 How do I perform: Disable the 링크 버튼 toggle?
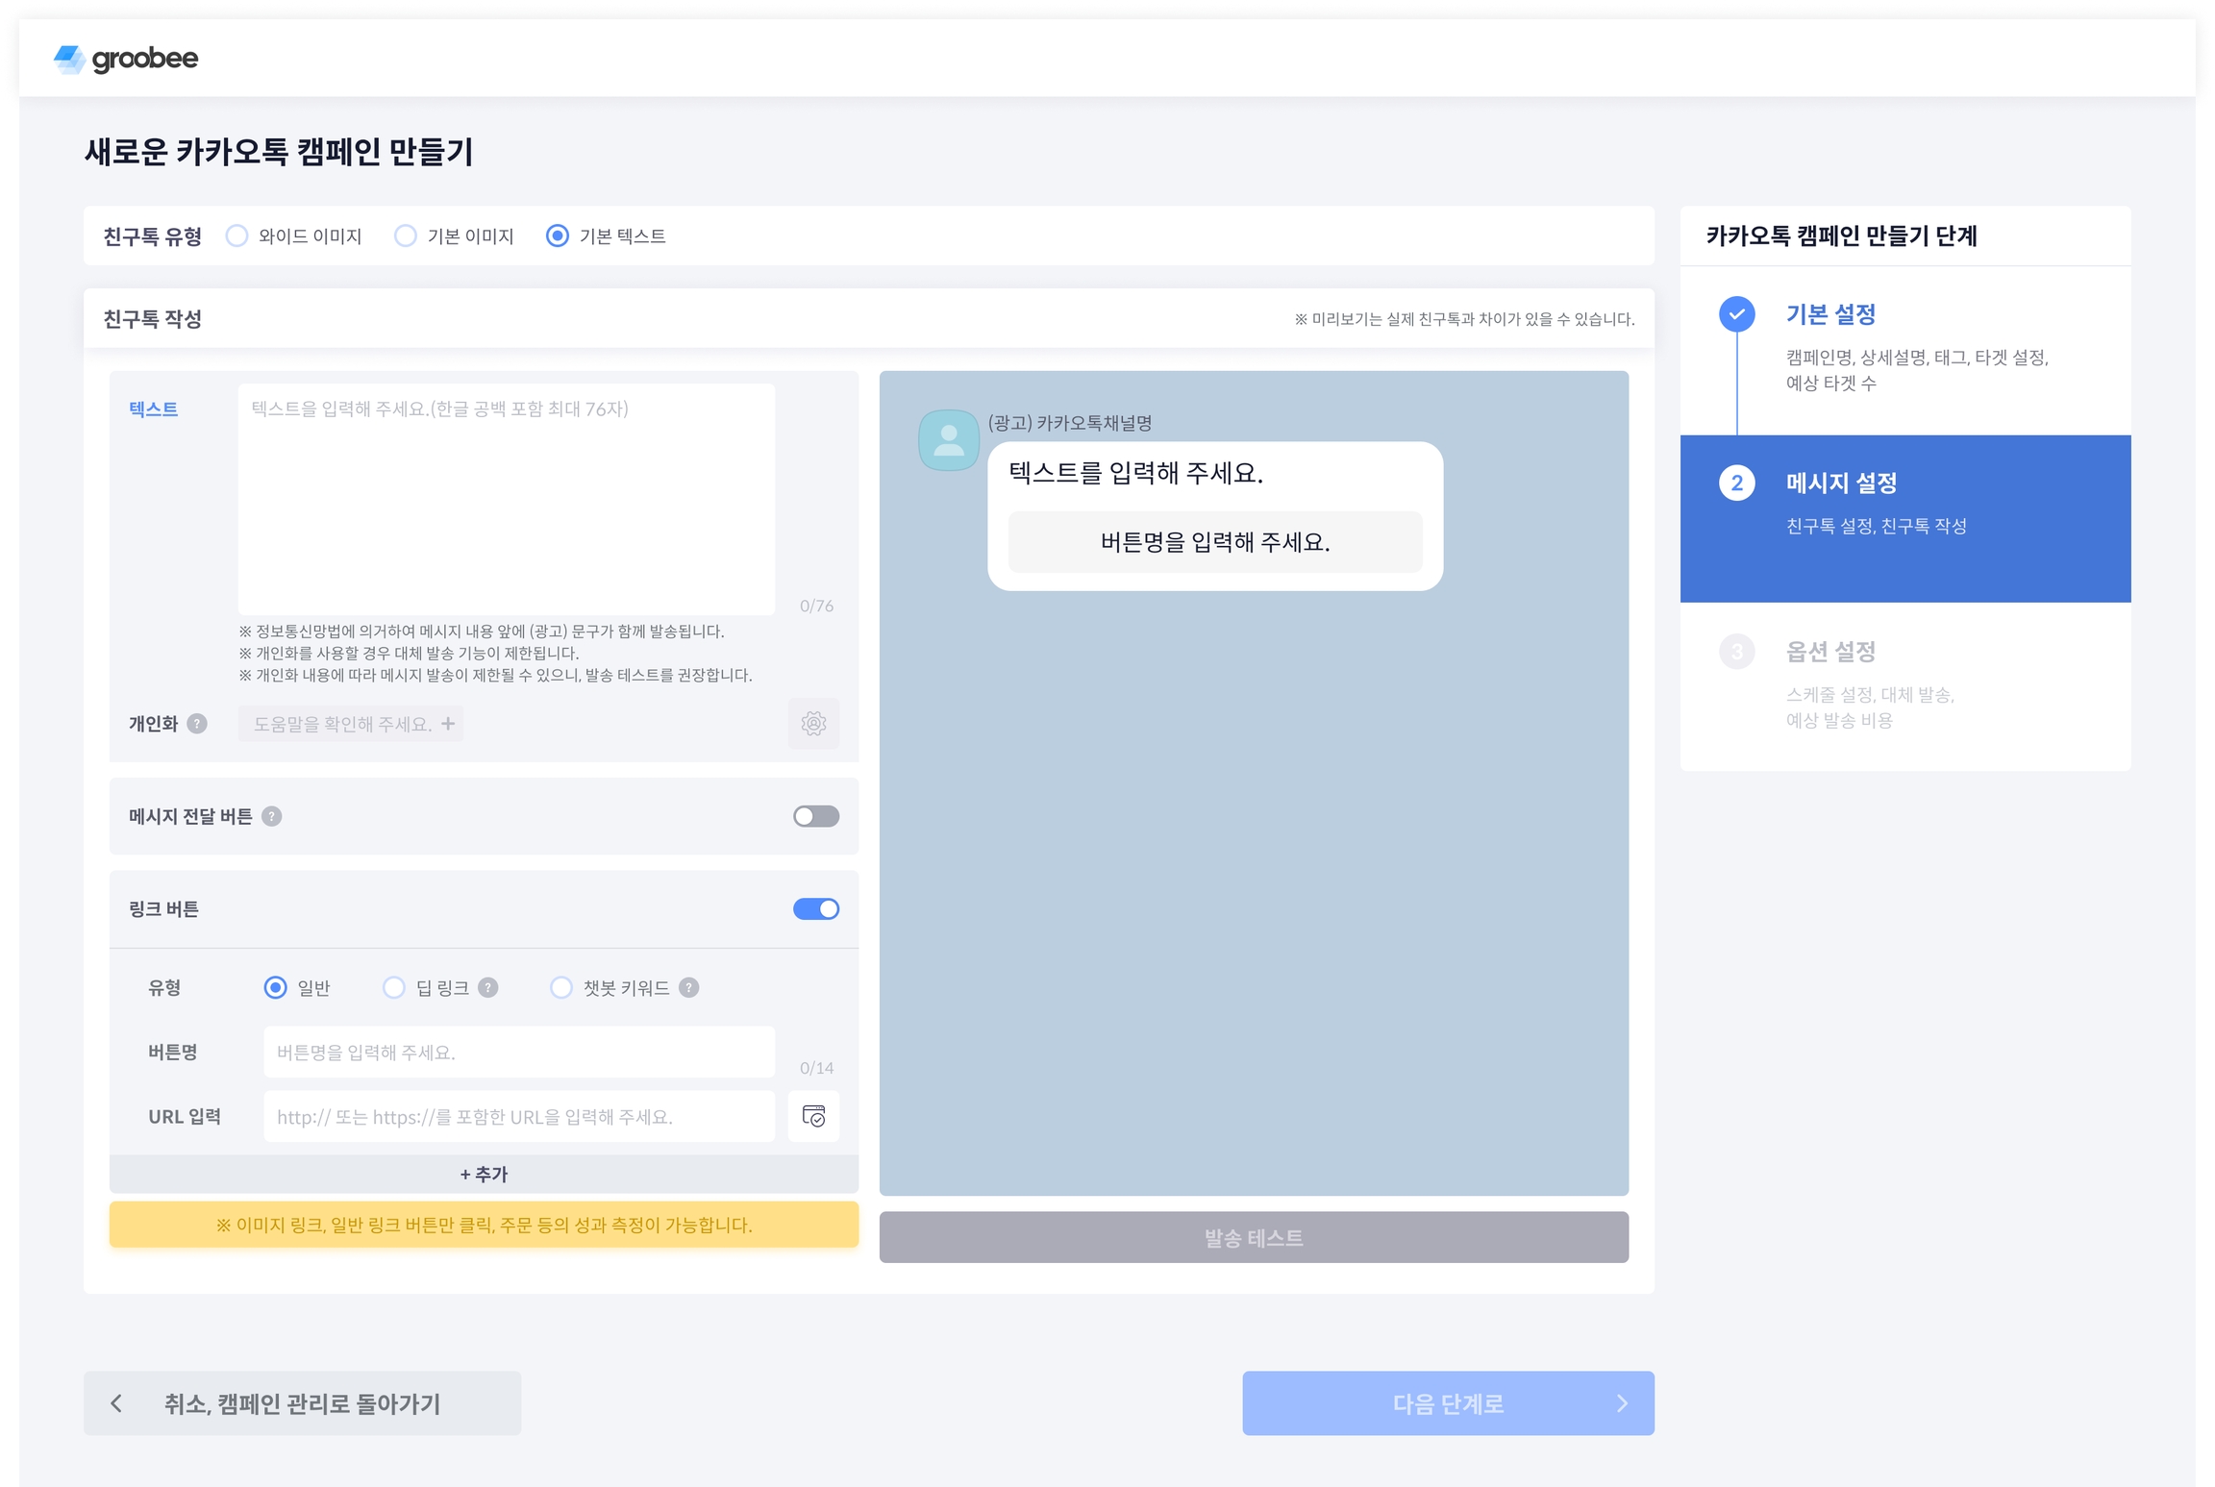tap(815, 908)
